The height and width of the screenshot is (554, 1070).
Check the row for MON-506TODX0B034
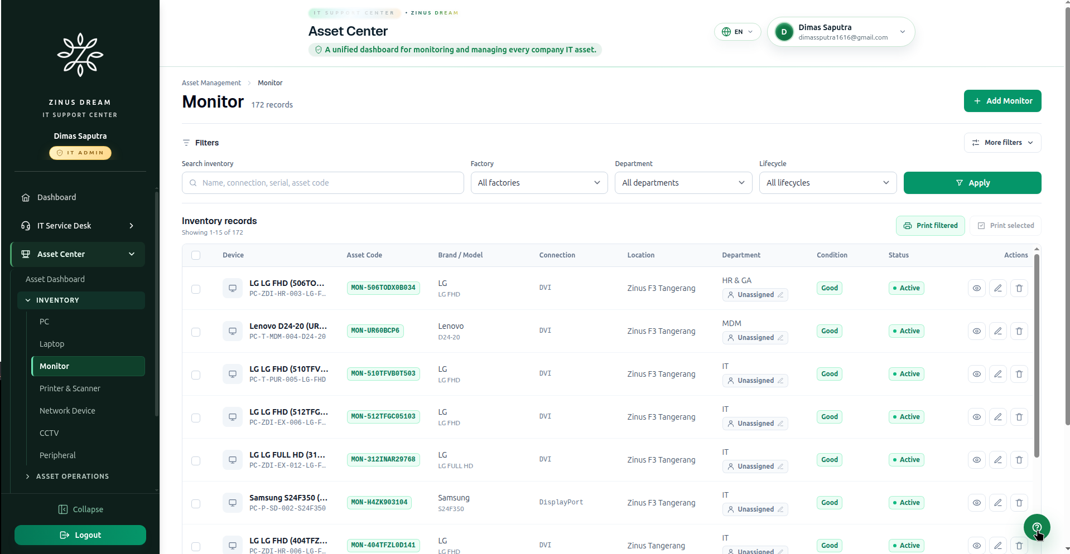click(196, 289)
